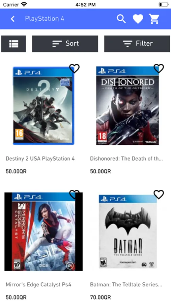Tap the PlayStation 4 page title
The height and width of the screenshot is (305, 171).
point(45,19)
